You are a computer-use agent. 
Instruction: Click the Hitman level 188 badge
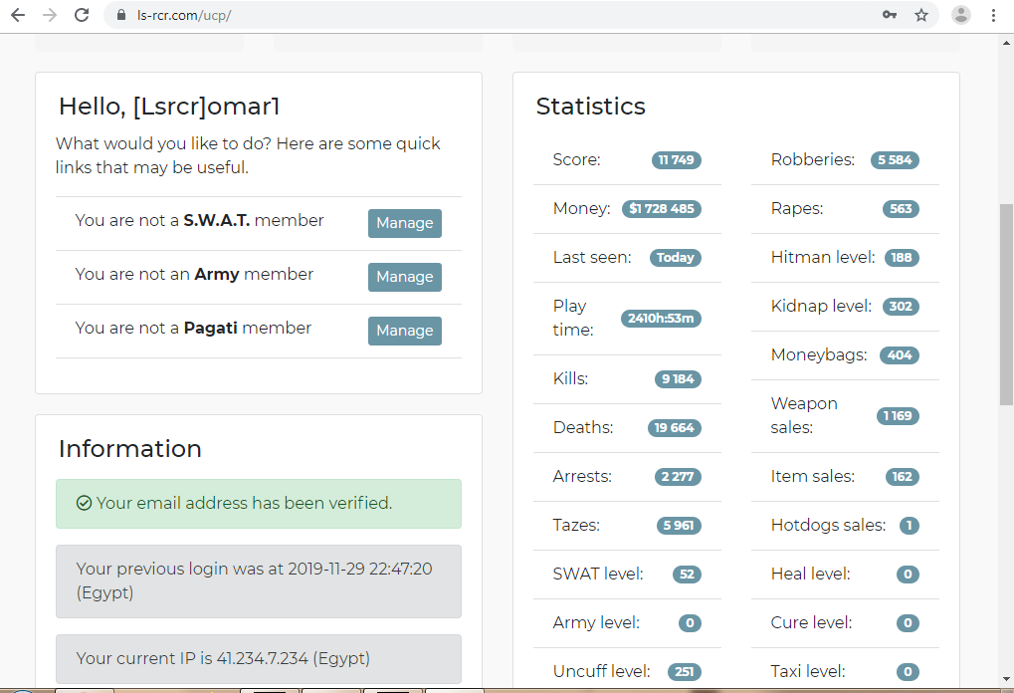pos(902,258)
